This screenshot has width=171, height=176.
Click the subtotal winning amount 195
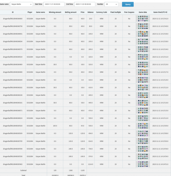point(55,170)
